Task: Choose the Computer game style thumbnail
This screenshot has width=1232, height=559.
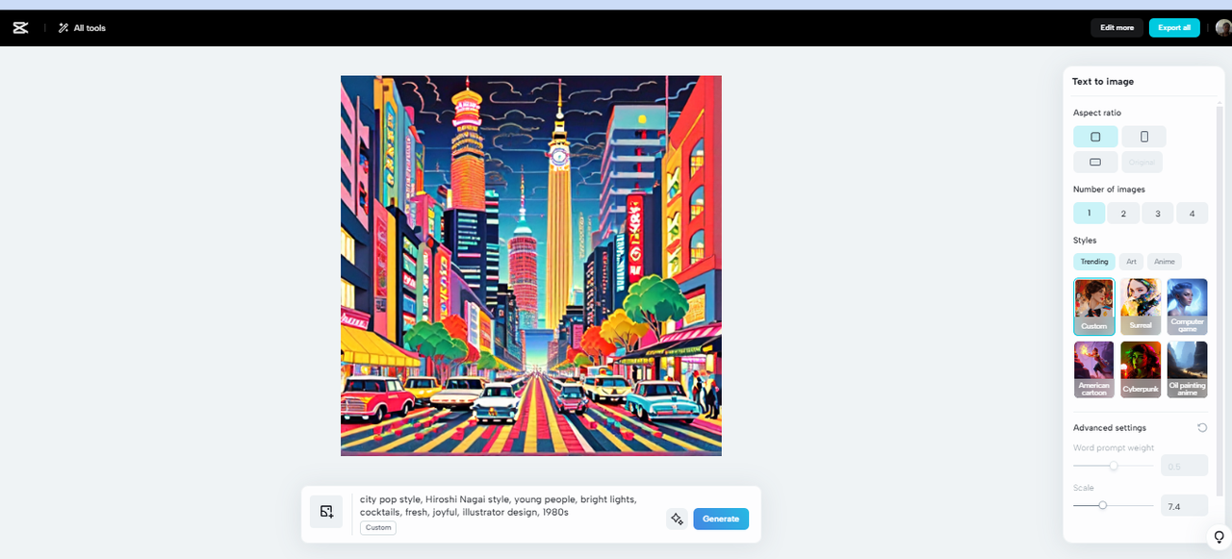Action: (x=1187, y=307)
